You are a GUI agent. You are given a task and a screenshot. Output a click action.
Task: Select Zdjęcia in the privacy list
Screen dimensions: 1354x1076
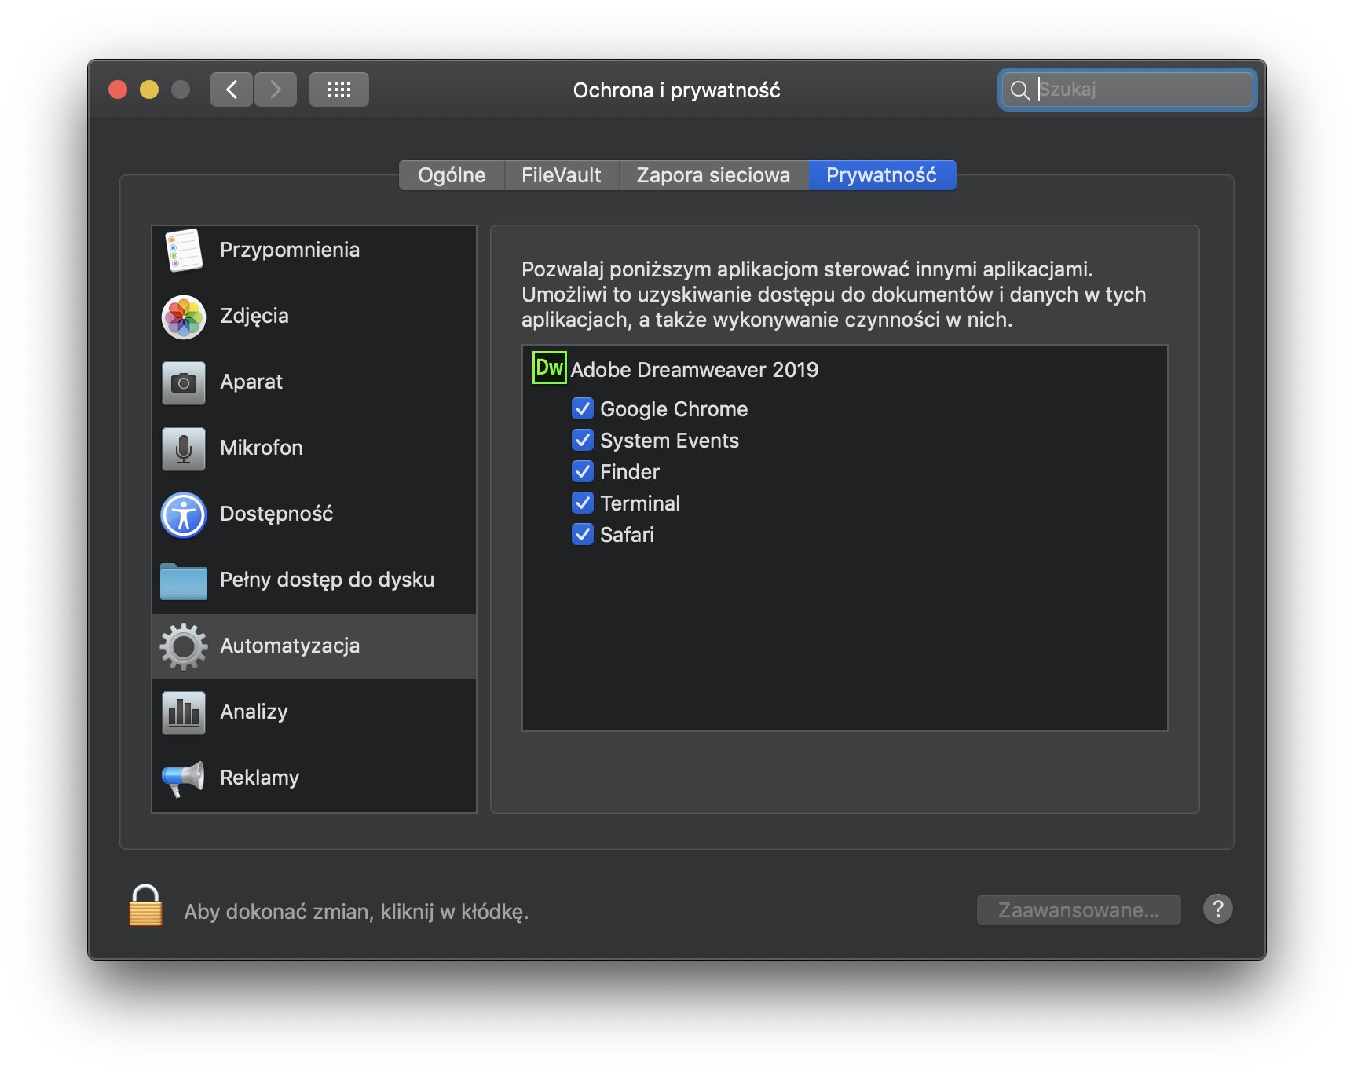314,317
